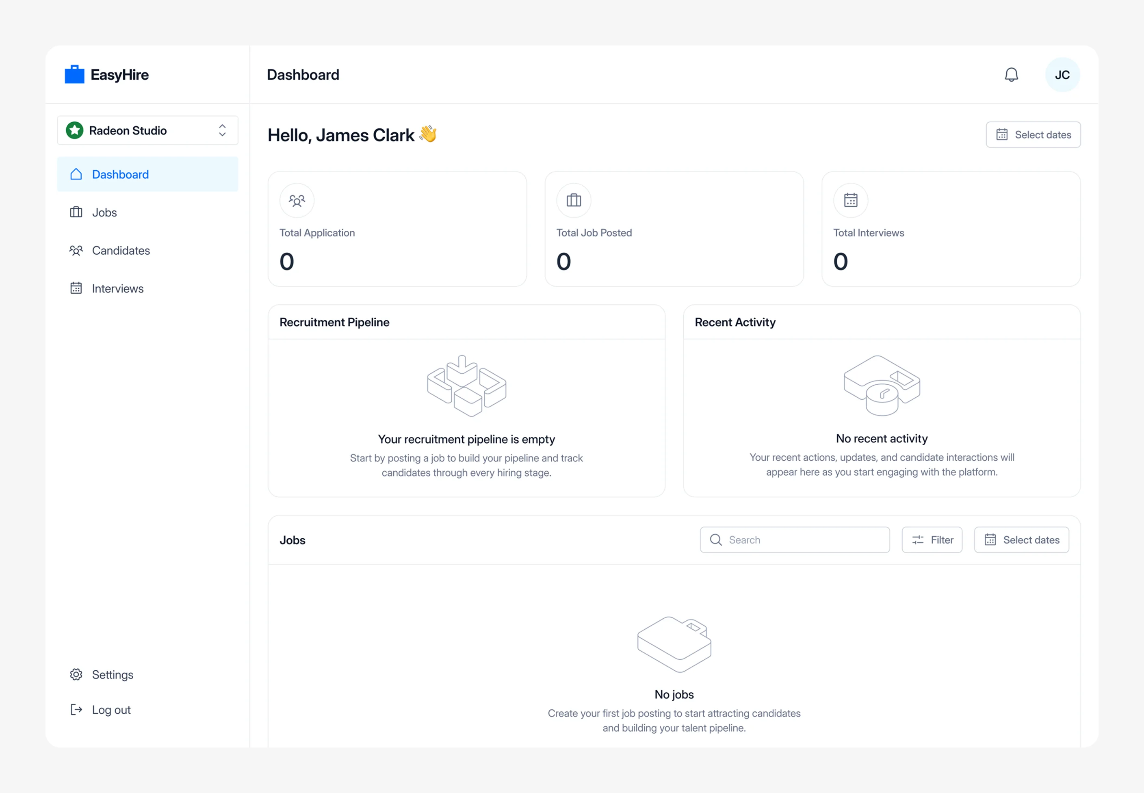Click the Total Job Posted briefcase icon
1144x793 pixels.
pos(574,201)
